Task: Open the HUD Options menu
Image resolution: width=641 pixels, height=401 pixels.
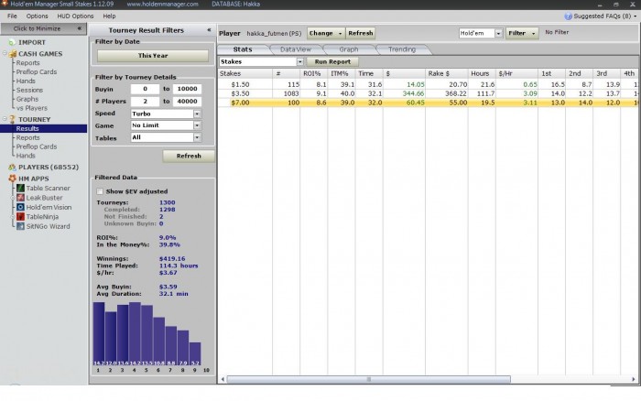Action: pos(74,16)
